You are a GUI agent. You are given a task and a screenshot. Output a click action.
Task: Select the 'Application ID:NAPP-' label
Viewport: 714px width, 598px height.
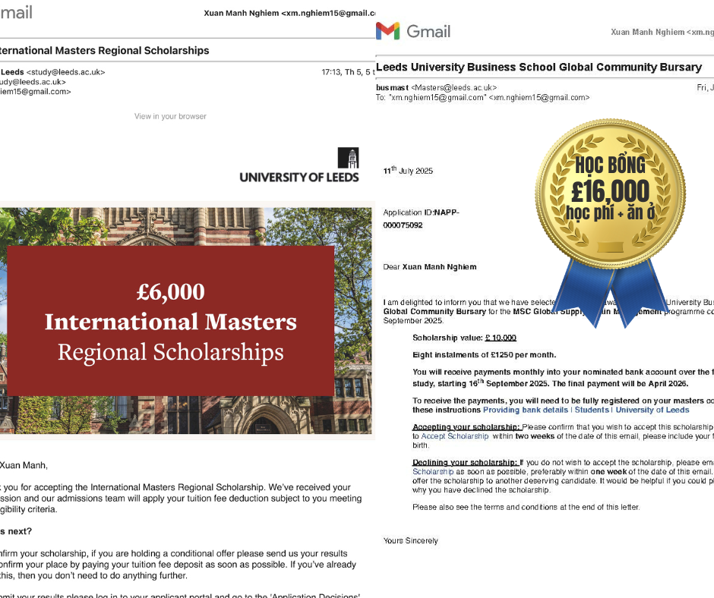[422, 212]
